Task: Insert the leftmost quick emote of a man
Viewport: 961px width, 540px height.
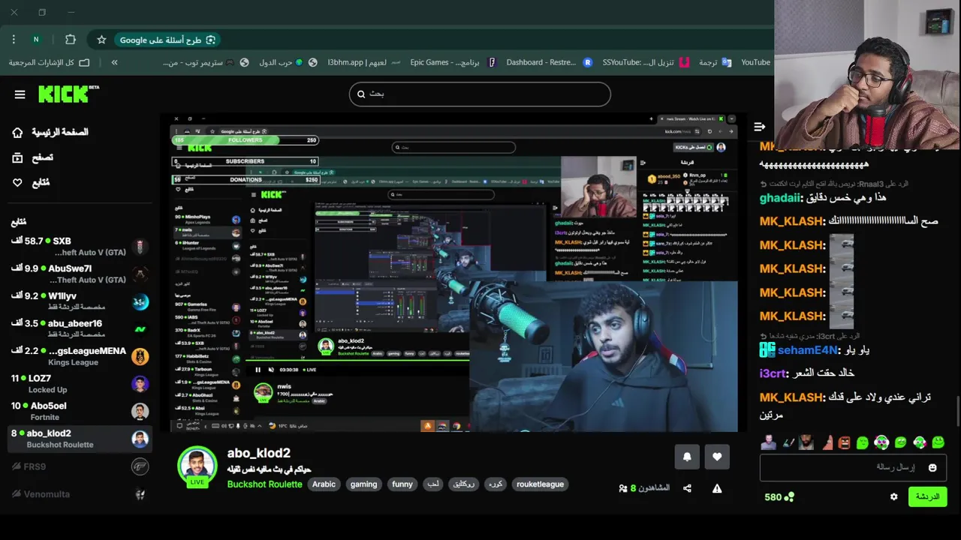Action: click(768, 442)
